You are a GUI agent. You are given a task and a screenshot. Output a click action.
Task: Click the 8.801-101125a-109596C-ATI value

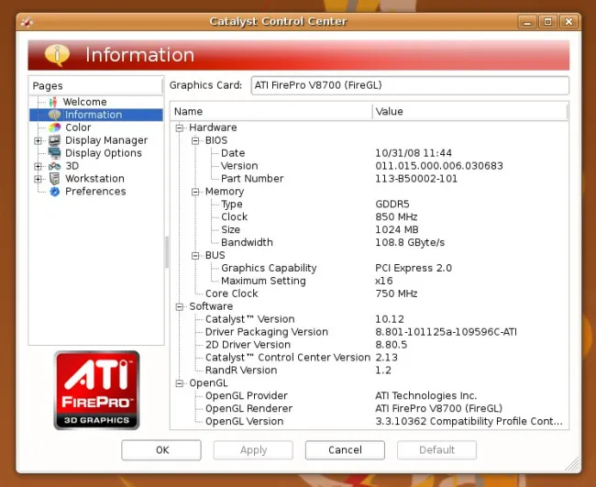[446, 332]
